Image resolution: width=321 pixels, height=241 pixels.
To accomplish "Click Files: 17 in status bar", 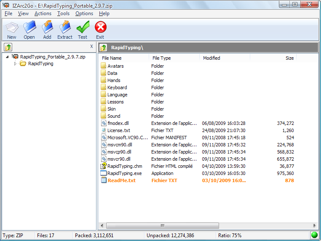I will 45,236.
